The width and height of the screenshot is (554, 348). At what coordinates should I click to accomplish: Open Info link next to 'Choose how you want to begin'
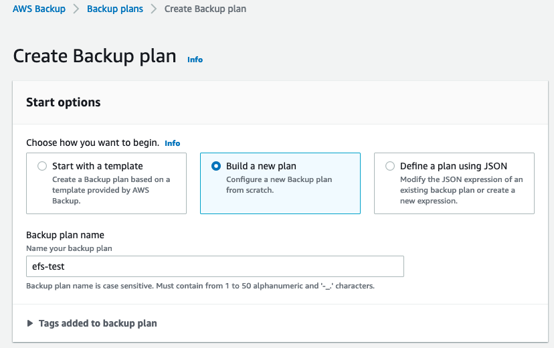173,143
